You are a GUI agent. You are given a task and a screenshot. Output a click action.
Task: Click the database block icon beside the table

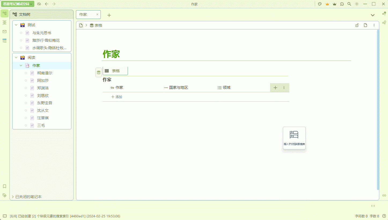(98, 72)
